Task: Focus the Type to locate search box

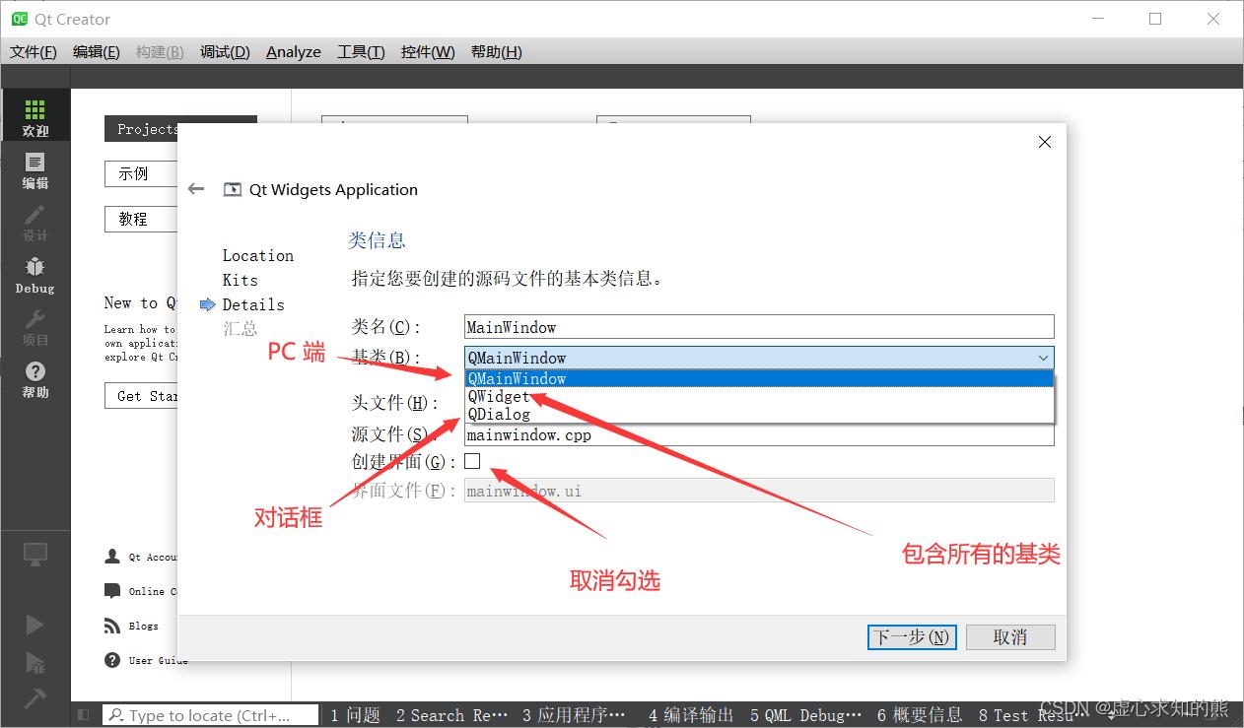Action: (211, 715)
